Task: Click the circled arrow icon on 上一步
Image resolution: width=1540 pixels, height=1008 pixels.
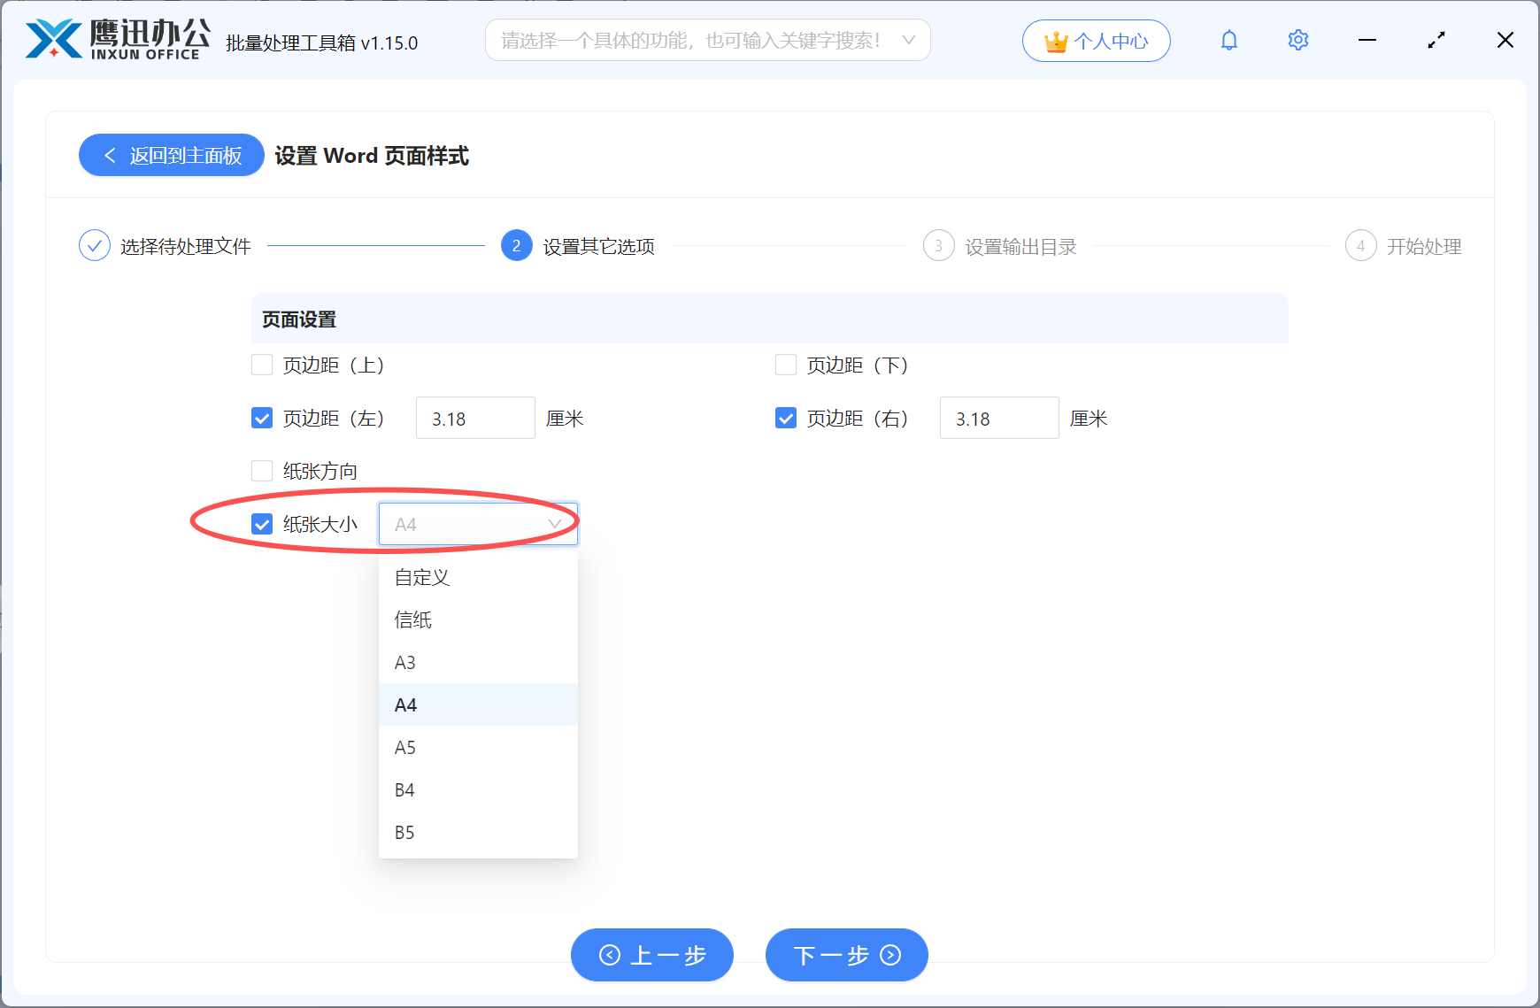Action: (608, 955)
